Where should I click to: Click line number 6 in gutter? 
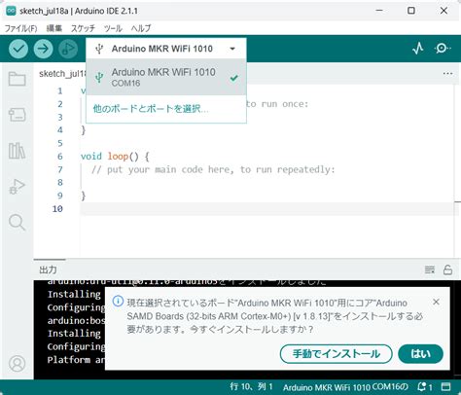point(60,157)
